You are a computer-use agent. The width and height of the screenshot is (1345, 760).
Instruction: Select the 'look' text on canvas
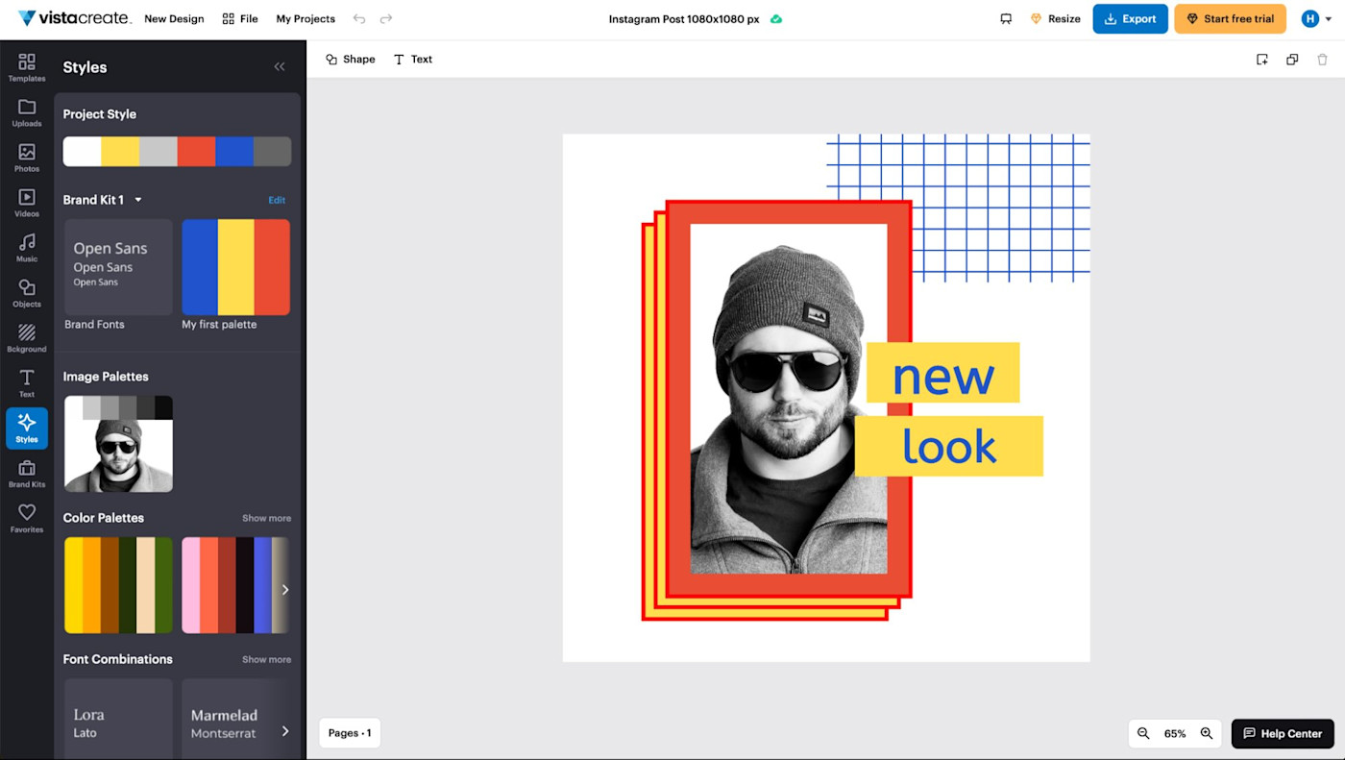tap(949, 446)
